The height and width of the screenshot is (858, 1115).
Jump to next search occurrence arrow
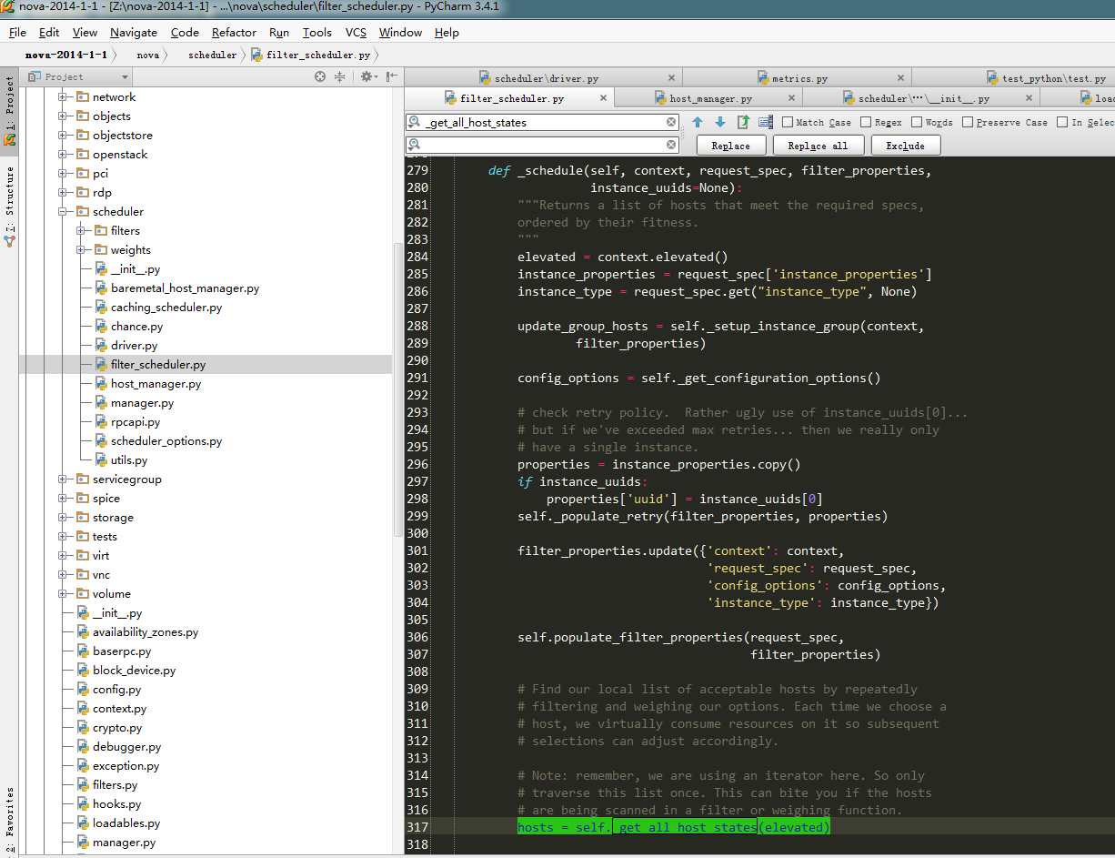[x=720, y=122]
